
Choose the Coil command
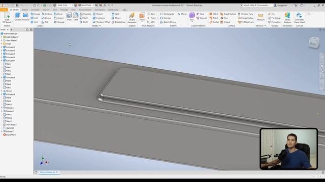35,22
